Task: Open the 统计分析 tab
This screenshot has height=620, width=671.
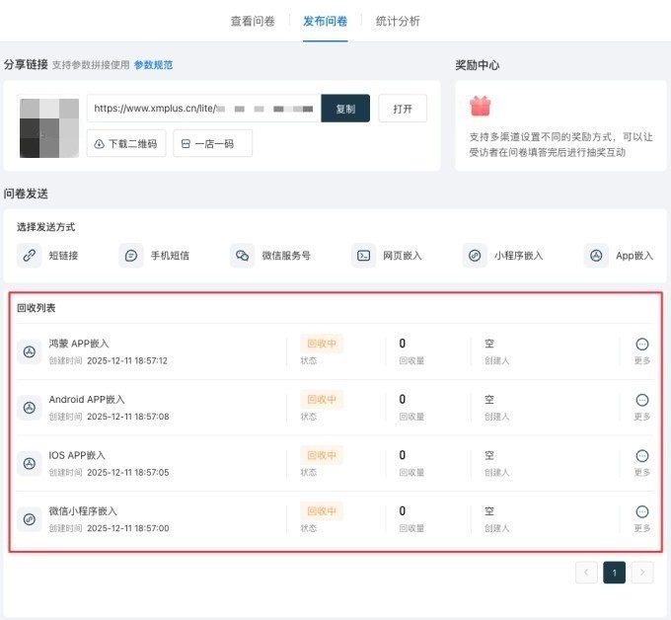Action: pos(398,21)
